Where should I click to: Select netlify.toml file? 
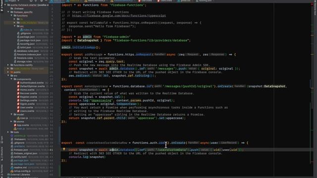(x=20, y=157)
